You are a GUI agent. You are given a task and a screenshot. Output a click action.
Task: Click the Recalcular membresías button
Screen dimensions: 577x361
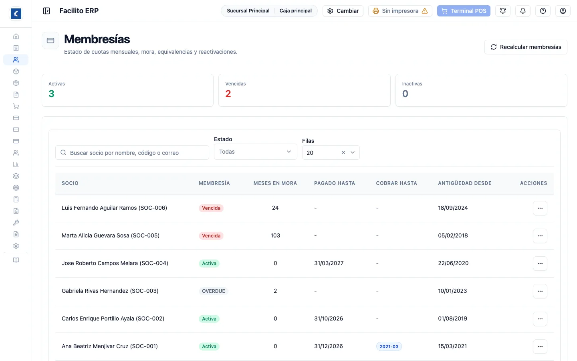[526, 47]
